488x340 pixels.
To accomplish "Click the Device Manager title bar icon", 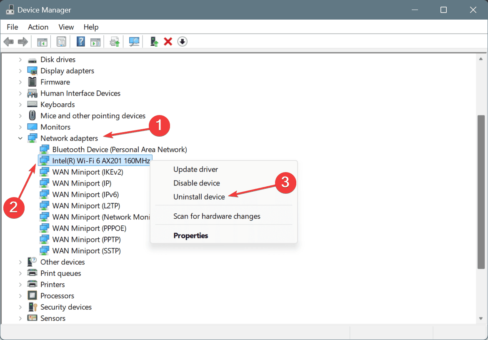I will [x=10, y=10].
